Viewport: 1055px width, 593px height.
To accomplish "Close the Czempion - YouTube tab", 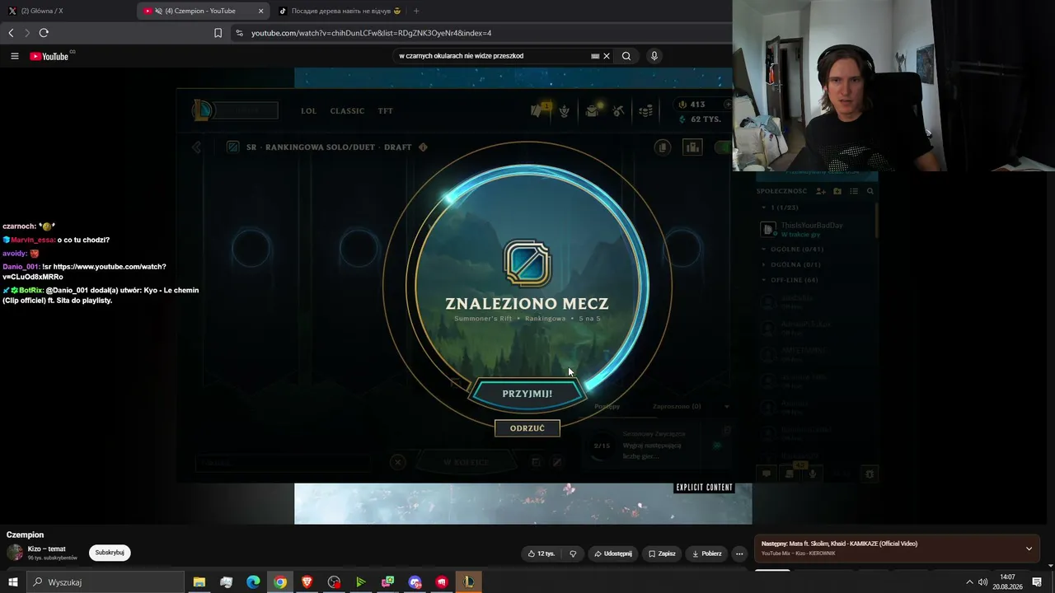I will [261, 11].
